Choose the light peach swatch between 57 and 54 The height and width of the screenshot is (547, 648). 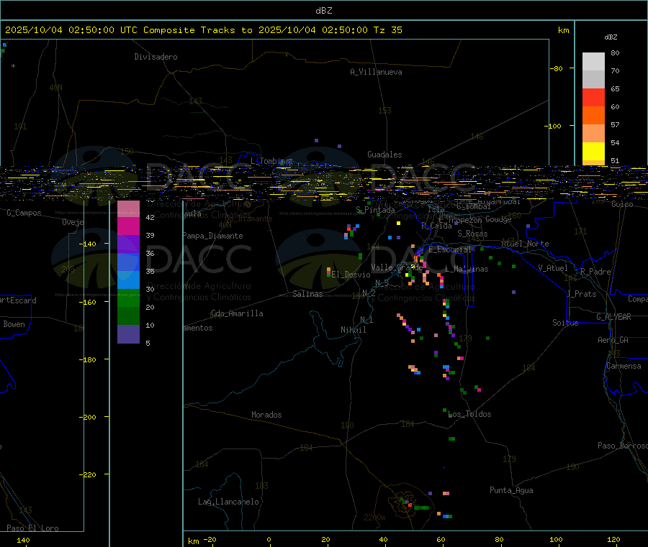[593, 133]
